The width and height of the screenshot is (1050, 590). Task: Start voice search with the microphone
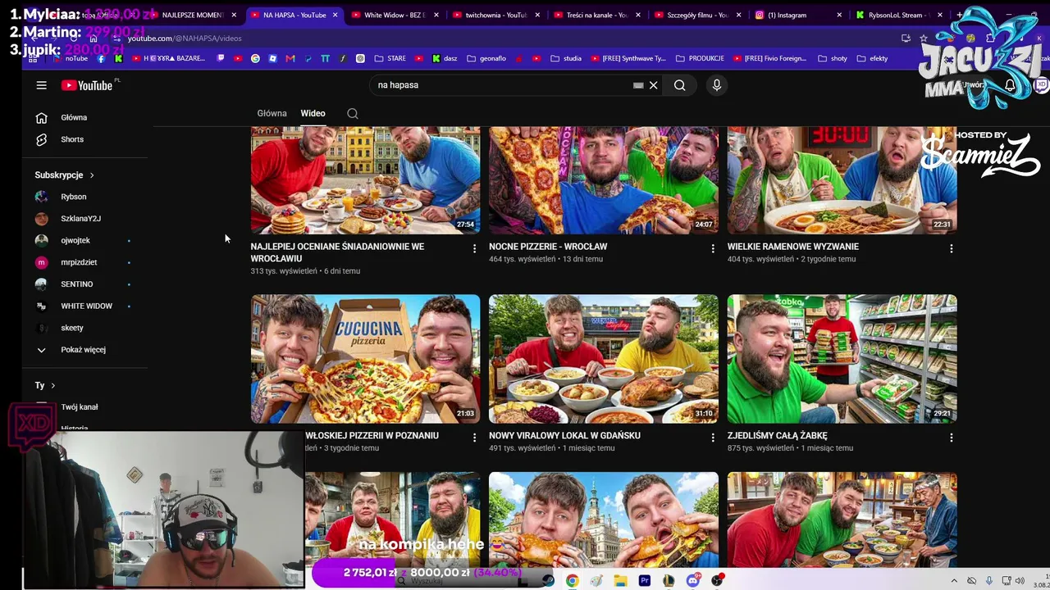716,85
